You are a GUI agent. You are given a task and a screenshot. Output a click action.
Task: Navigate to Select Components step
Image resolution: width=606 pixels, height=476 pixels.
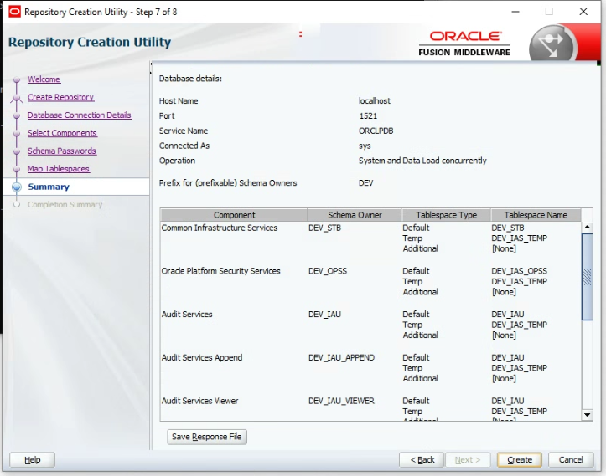pos(62,133)
